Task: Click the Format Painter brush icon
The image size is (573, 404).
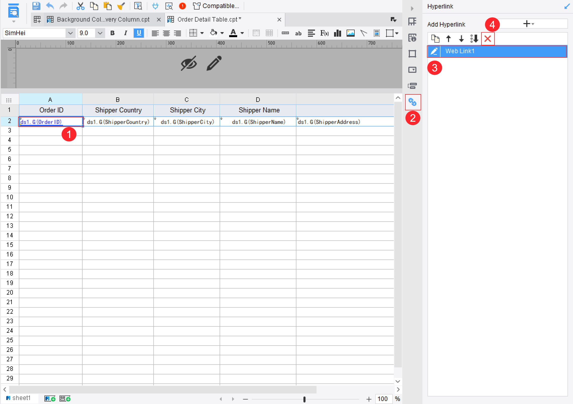Action: tap(121, 6)
